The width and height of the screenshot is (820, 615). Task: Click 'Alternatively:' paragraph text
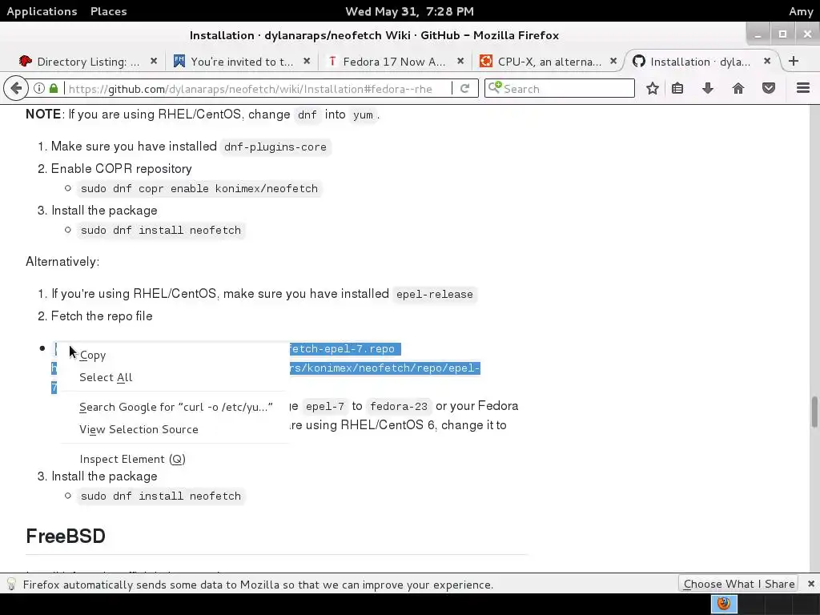tap(62, 262)
